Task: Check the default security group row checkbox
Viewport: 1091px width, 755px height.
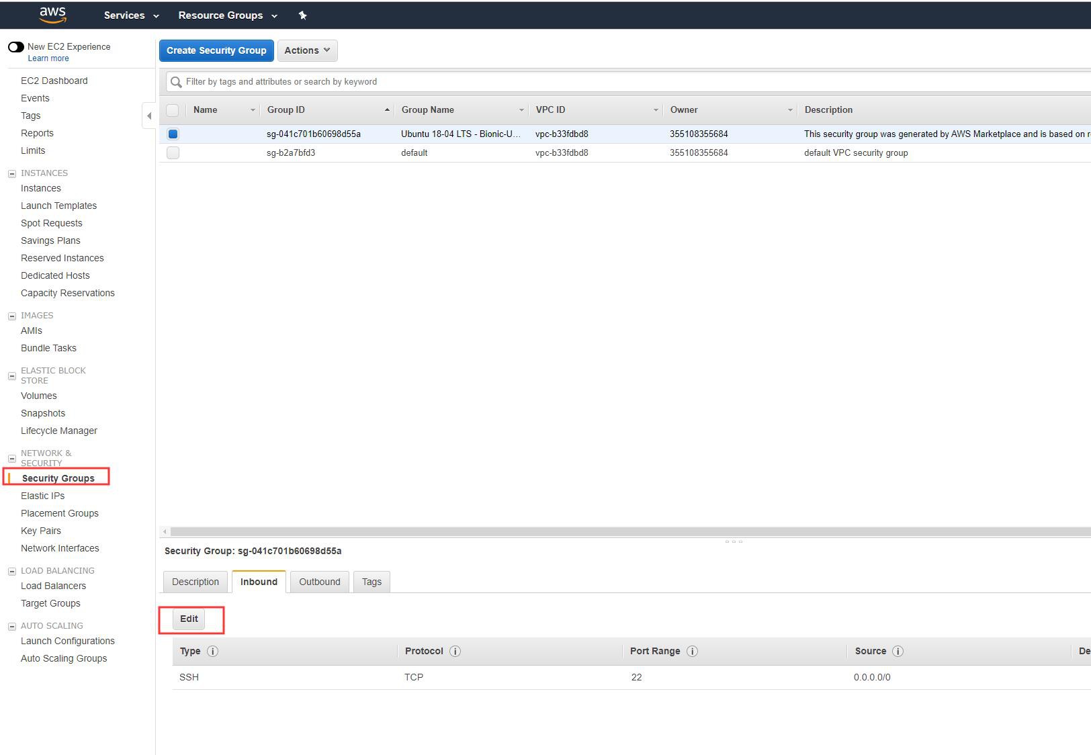Action: click(x=173, y=152)
